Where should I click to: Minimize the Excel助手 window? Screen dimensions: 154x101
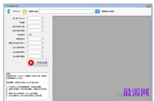point(140,6)
